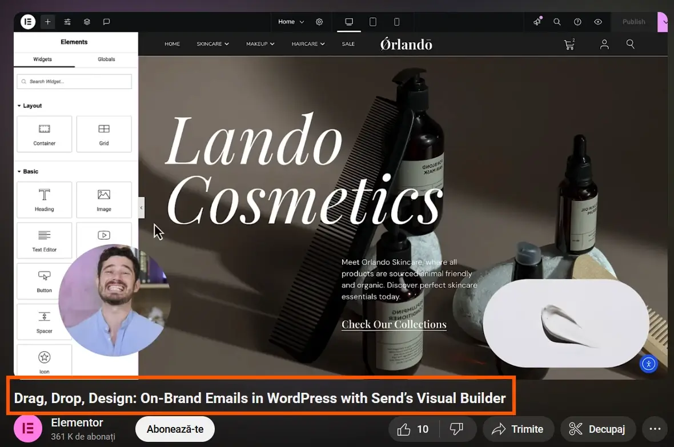The height and width of the screenshot is (447, 674).
Task: Expand the HAIRCARE menu
Action: [x=308, y=44]
